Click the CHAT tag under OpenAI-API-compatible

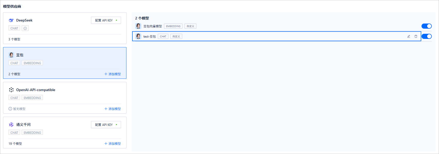14,98
